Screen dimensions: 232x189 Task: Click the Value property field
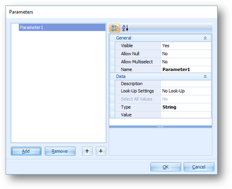point(186,115)
